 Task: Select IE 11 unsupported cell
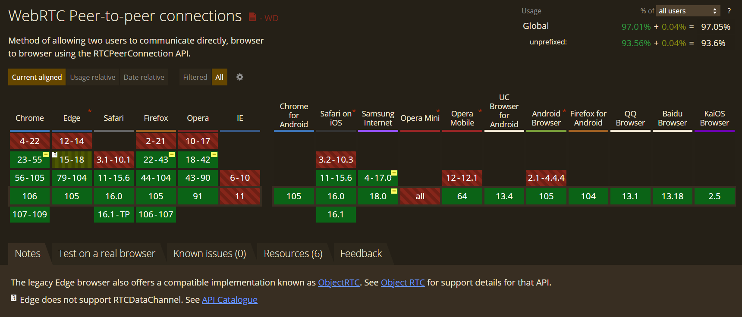point(240,196)
